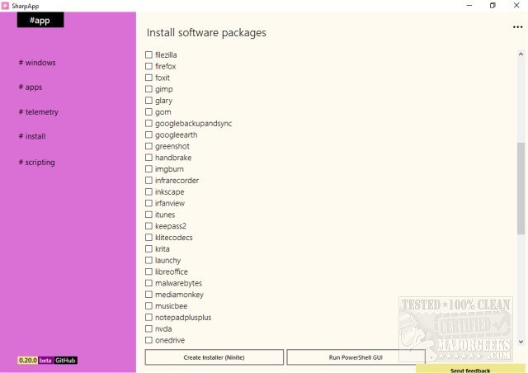
Task: Enable the itunes checkbox
Action: (x=148, y=215)
